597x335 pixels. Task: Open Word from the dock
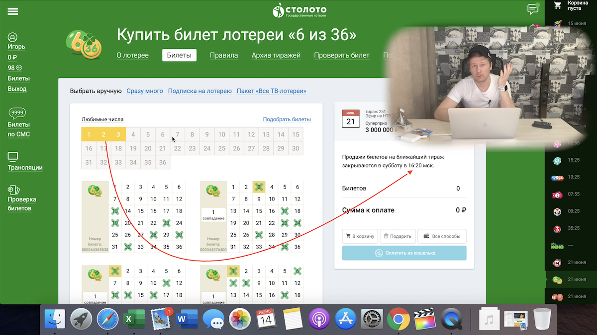coord(187,318)
